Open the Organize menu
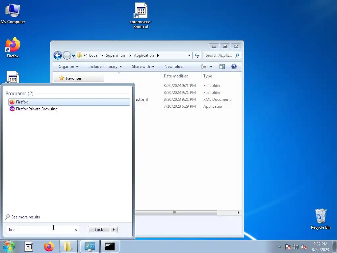The image size is (337, 253). (x=68, y=67)
